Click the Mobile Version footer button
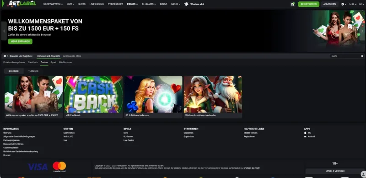 tap(335, 171)
